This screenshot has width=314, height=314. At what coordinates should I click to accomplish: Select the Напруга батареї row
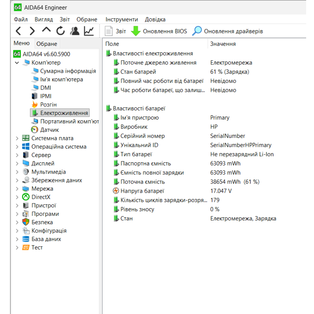pos(142,191)
